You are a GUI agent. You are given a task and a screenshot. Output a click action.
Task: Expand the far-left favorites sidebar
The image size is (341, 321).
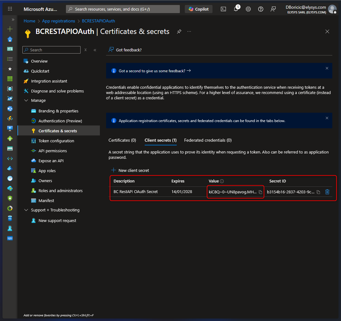click(13, 20)
